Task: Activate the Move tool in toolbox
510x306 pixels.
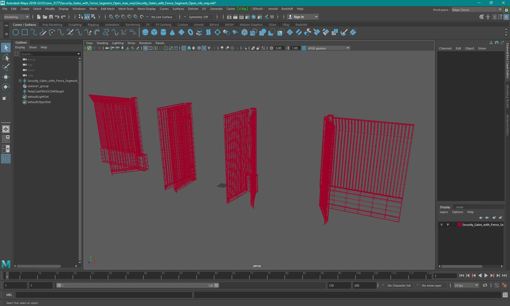Action: coord(6,77)
